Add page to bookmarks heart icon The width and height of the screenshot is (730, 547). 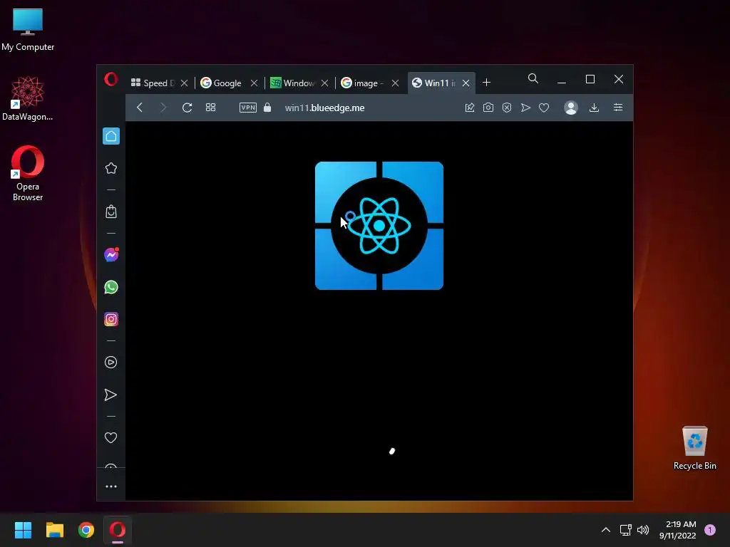[x=544, y=108]
